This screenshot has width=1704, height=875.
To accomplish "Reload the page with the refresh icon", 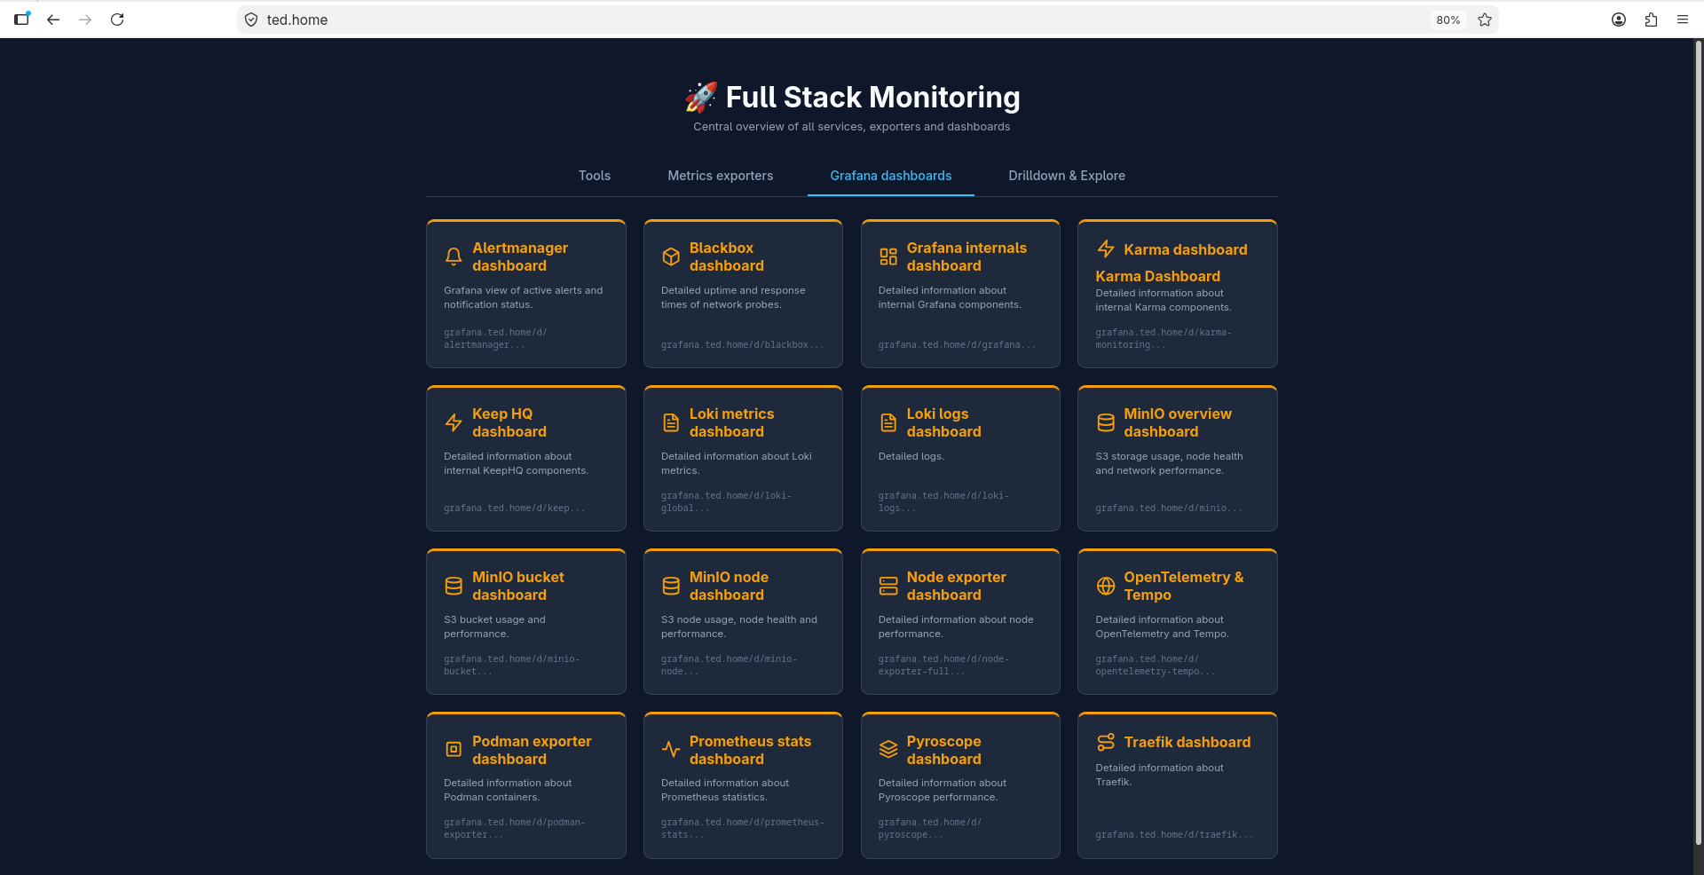I will point(117,20).
